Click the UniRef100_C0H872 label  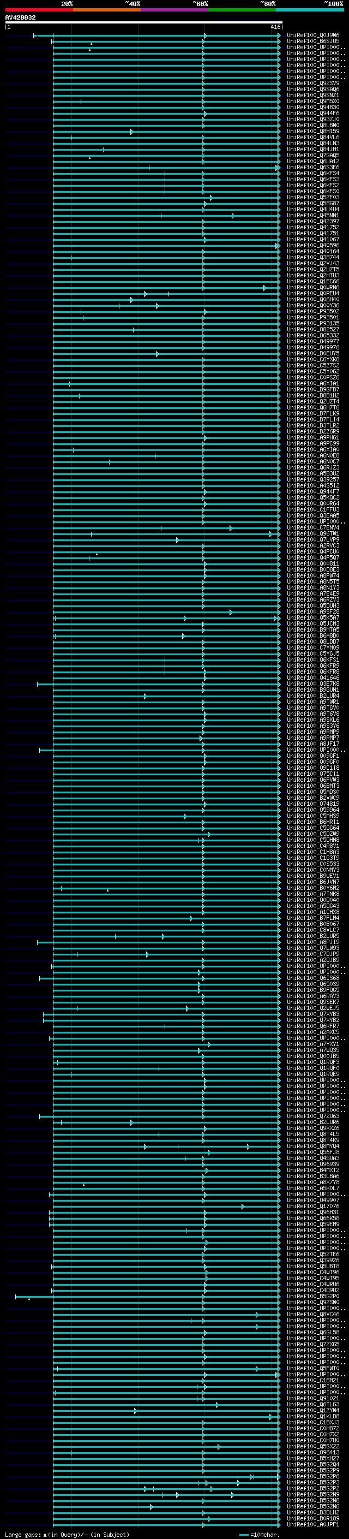tap(312, 1428)
